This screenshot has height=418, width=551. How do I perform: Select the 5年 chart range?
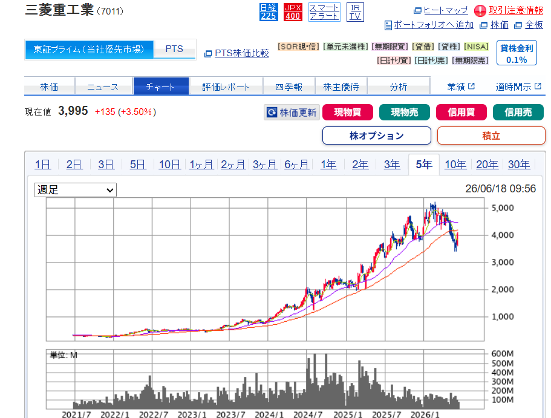(x=424, y=164)
